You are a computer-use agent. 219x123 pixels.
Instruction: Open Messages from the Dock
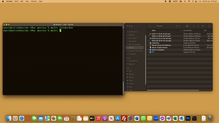tap(34, 119)
